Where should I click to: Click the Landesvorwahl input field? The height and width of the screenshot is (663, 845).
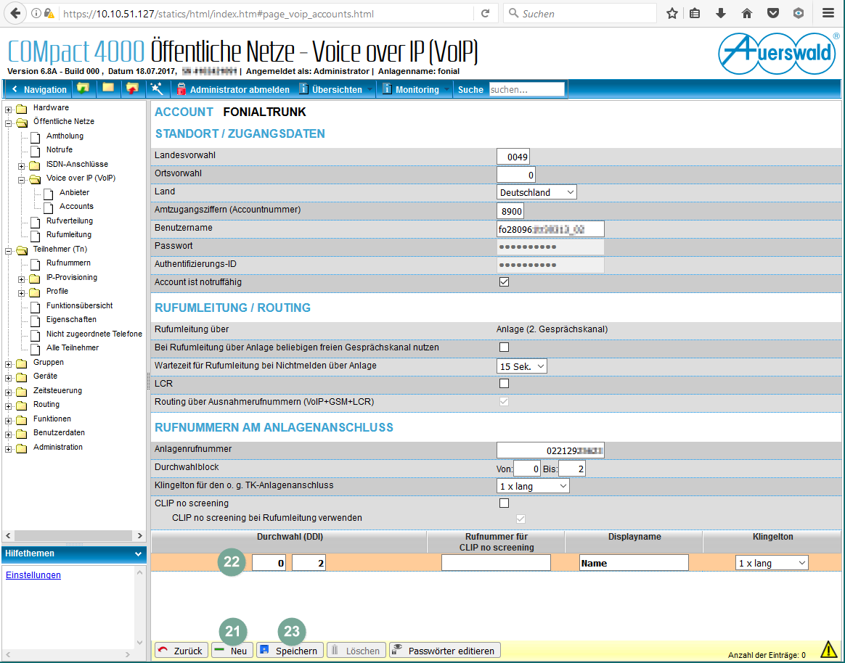click(513, 157)
